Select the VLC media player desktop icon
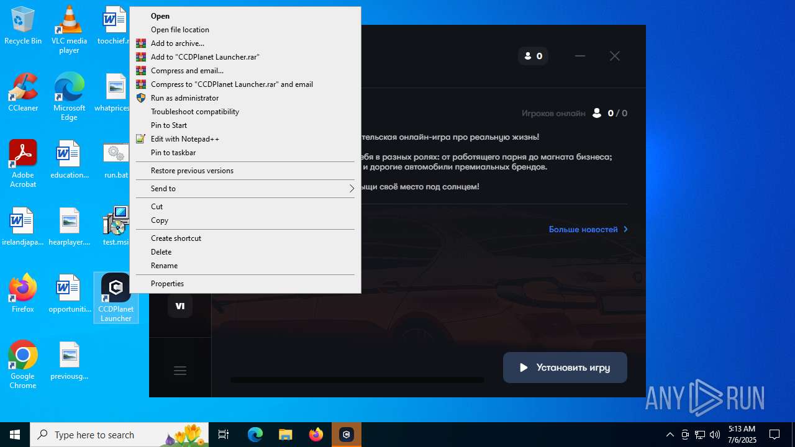This screenshot has width=795, height=447. pyautogui.click(x=69, y=30)
